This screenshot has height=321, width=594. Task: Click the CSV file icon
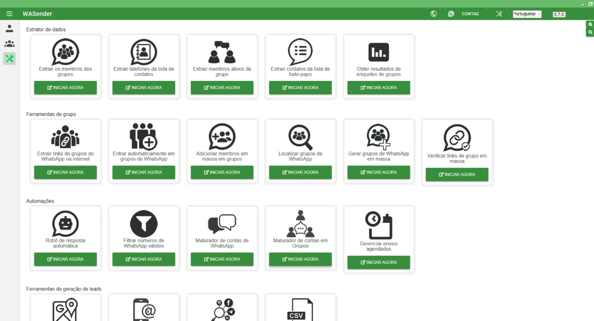tap(300, 310)
